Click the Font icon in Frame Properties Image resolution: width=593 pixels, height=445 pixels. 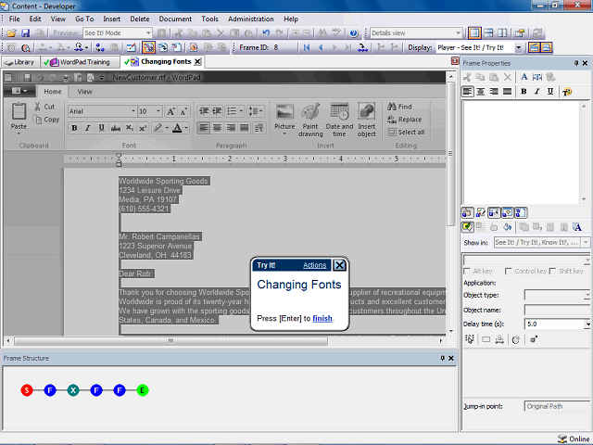524,77
